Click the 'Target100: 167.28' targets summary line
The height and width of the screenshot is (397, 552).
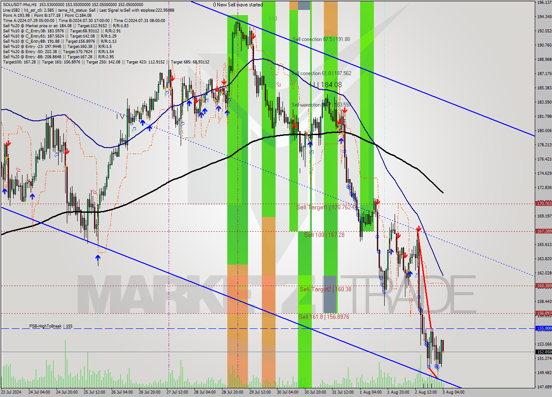(x=106, y=62)
